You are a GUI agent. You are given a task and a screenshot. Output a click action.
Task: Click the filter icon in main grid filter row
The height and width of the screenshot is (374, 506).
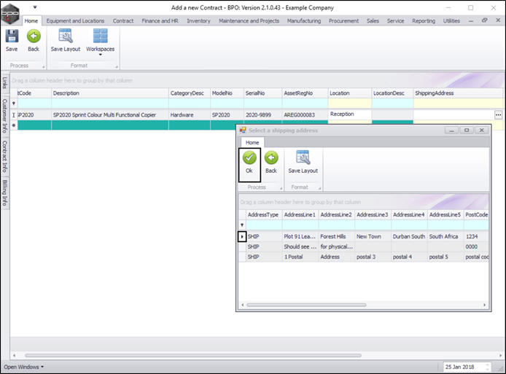click(x=14, y=104)
